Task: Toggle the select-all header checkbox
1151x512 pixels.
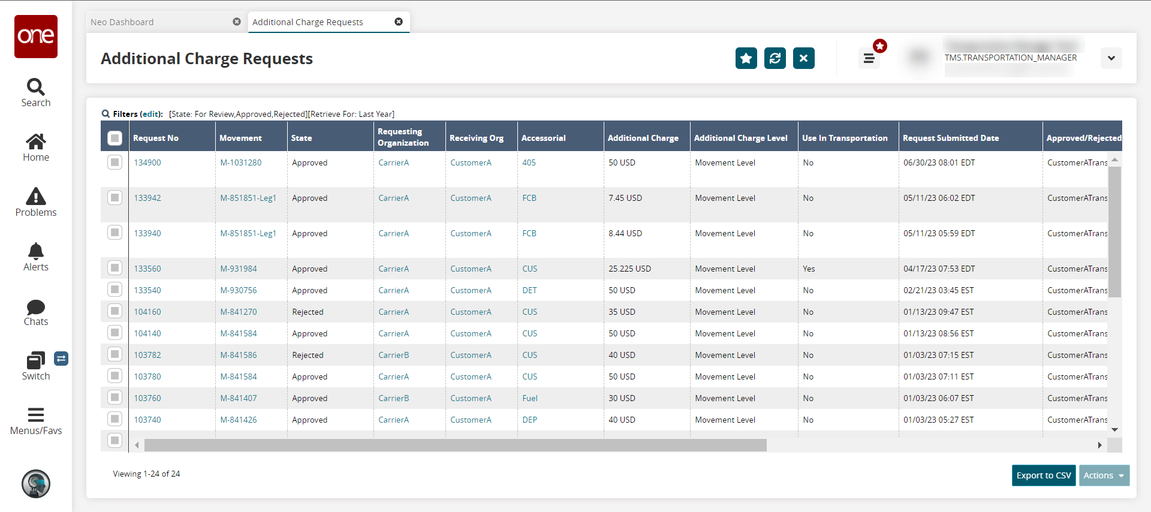Action: [115, 138]
